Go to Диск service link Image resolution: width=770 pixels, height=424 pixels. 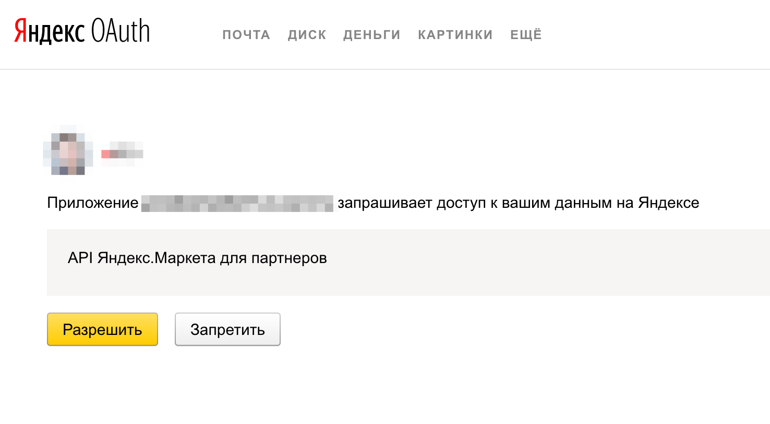tap(307, 35)
